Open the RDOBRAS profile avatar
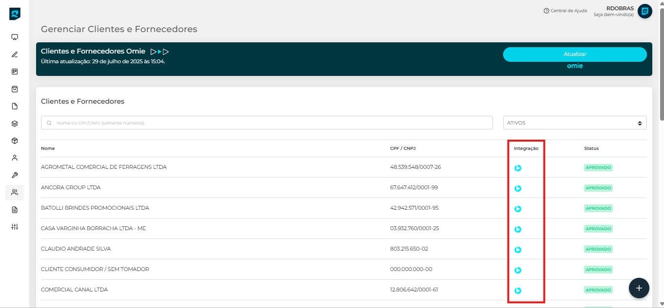This screenshot has height=308, width=664. (644, 11)
